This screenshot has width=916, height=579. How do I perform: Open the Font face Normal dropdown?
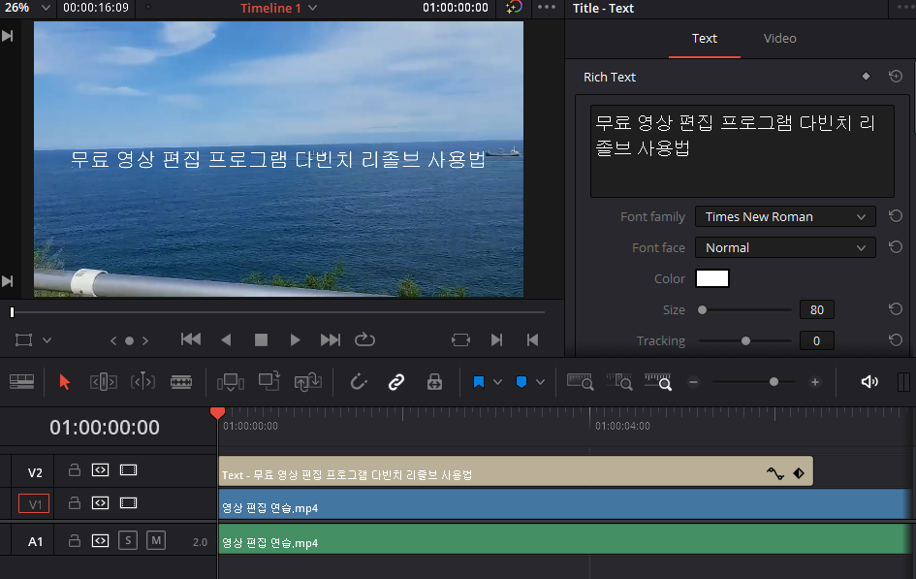point(785,247)
